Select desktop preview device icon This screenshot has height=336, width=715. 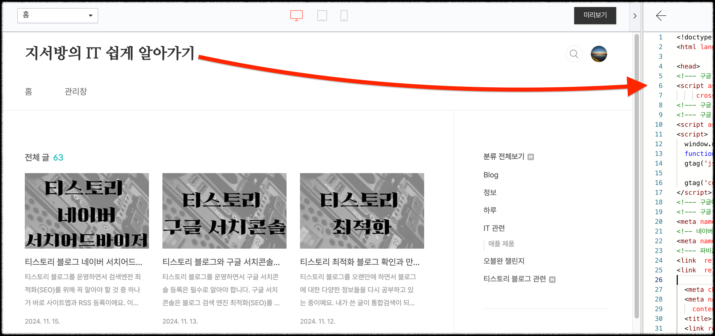pyautogui.click(x=296, y=16)
